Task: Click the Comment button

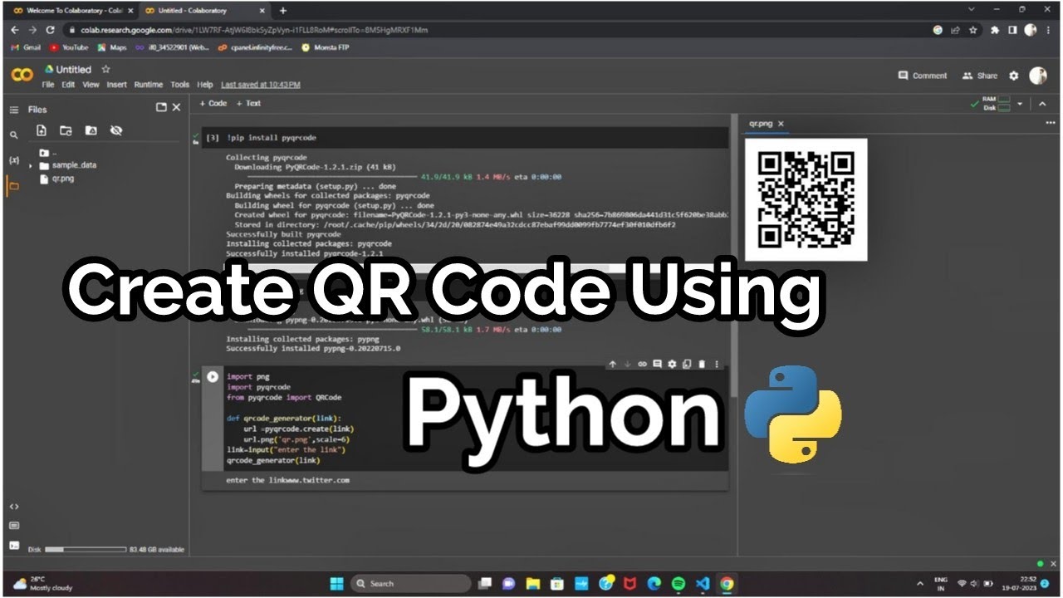Action: 923,76
